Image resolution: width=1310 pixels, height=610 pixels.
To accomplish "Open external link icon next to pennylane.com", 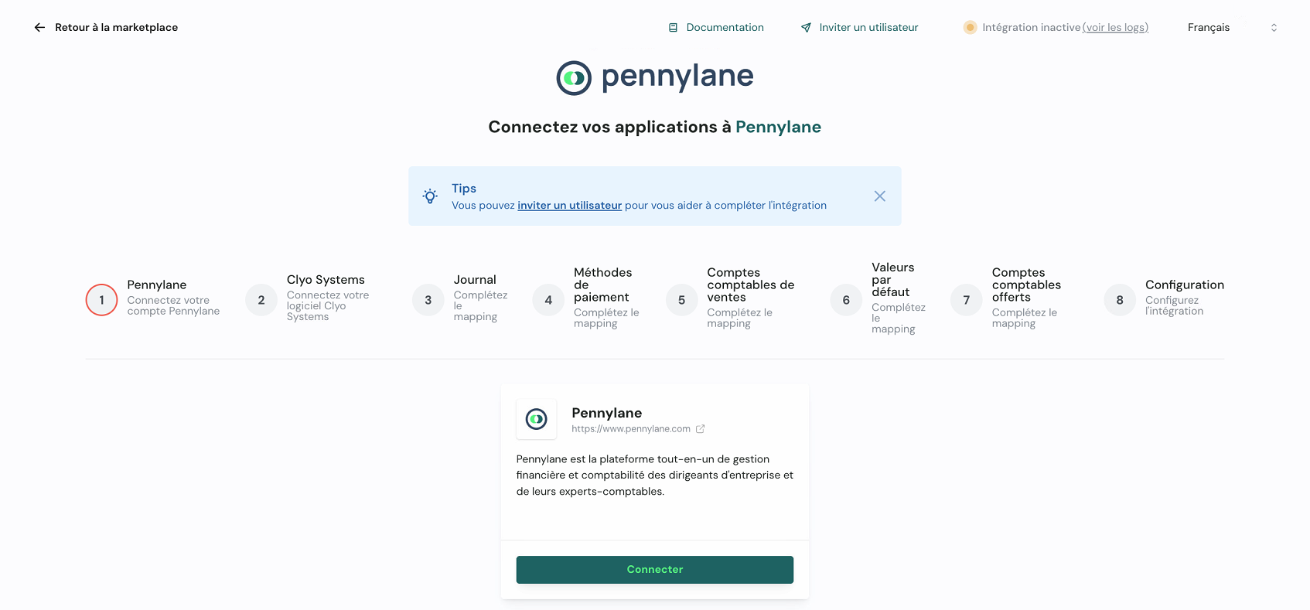I will point(700,429).
